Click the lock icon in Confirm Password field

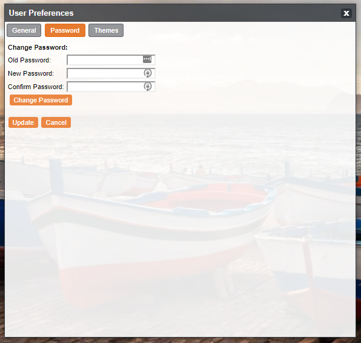pyautogui.click(x=148, y=87)
